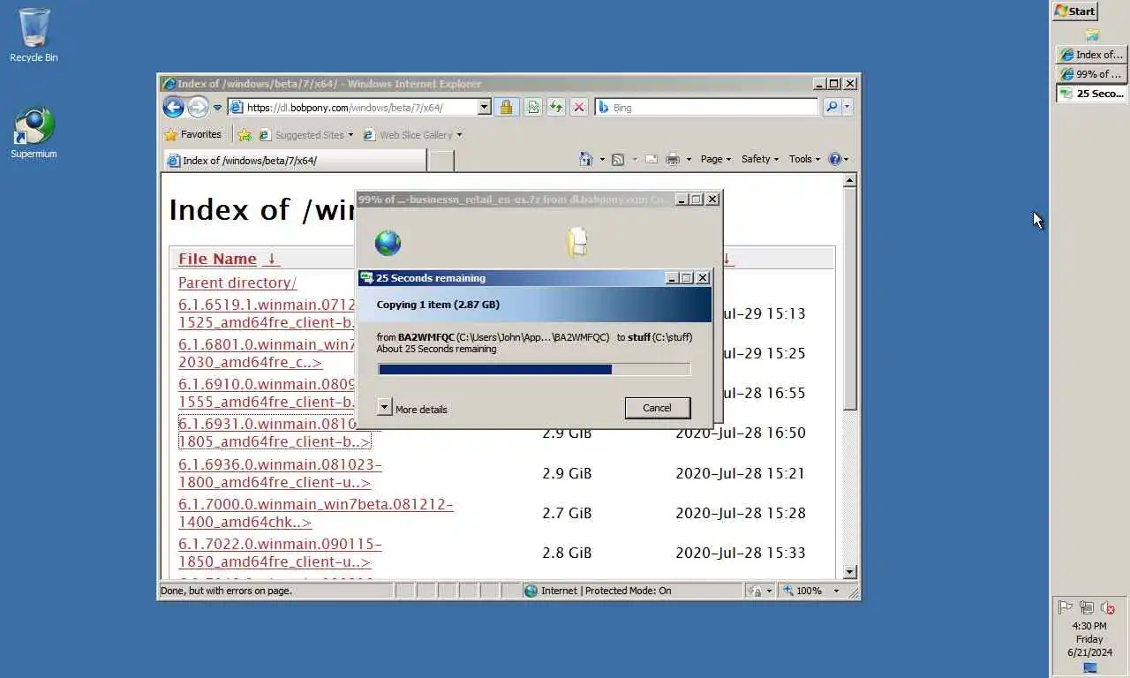Click the 2020-Jul-28 15:21 date cell
The height and width of the screenshot is (678, 1130).
741,473
